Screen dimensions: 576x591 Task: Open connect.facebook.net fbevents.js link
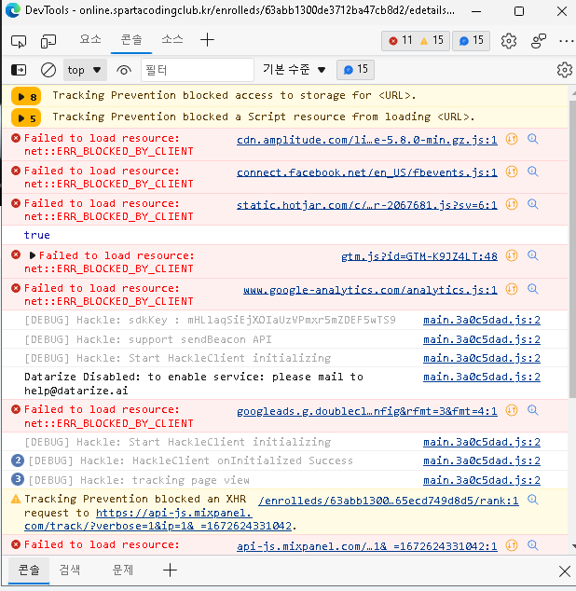[367, 172]
